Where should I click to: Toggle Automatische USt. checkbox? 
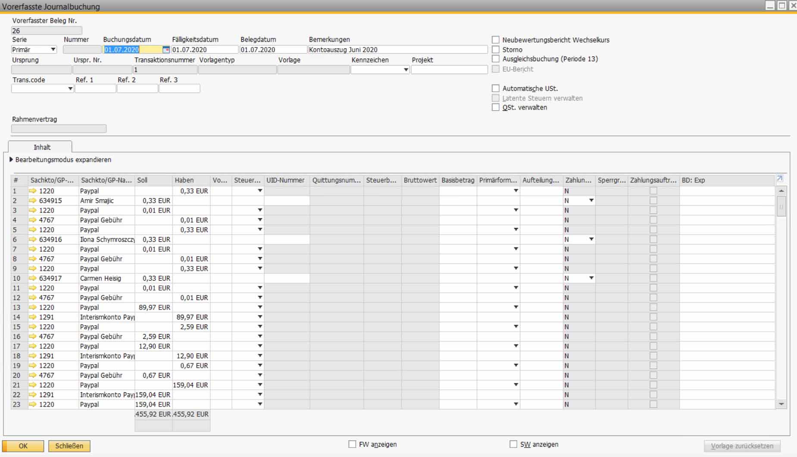coord(496,88)
